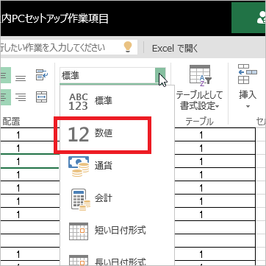The height and width of the screenshot is (266, 266).
Task: Click the calculator 会計 icon
Action: [x=81, y=199]
